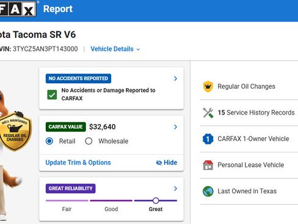This screenshot has height=224, width=298.
Task: Click the green checkmark for no accidents
Action: click(52, 95)
